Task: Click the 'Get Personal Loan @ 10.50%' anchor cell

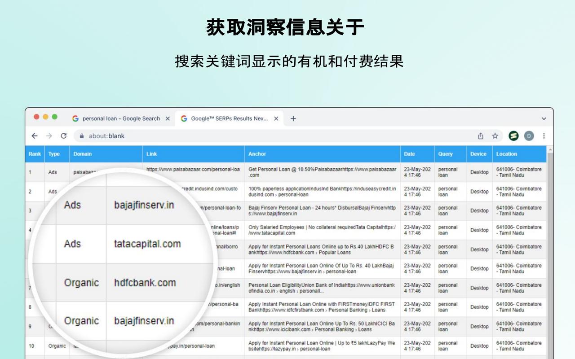Action: (x=323, y=172)
